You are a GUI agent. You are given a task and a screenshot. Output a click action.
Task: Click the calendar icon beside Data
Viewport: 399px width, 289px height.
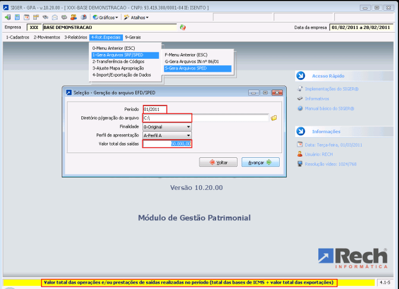(x=300, y=145)
